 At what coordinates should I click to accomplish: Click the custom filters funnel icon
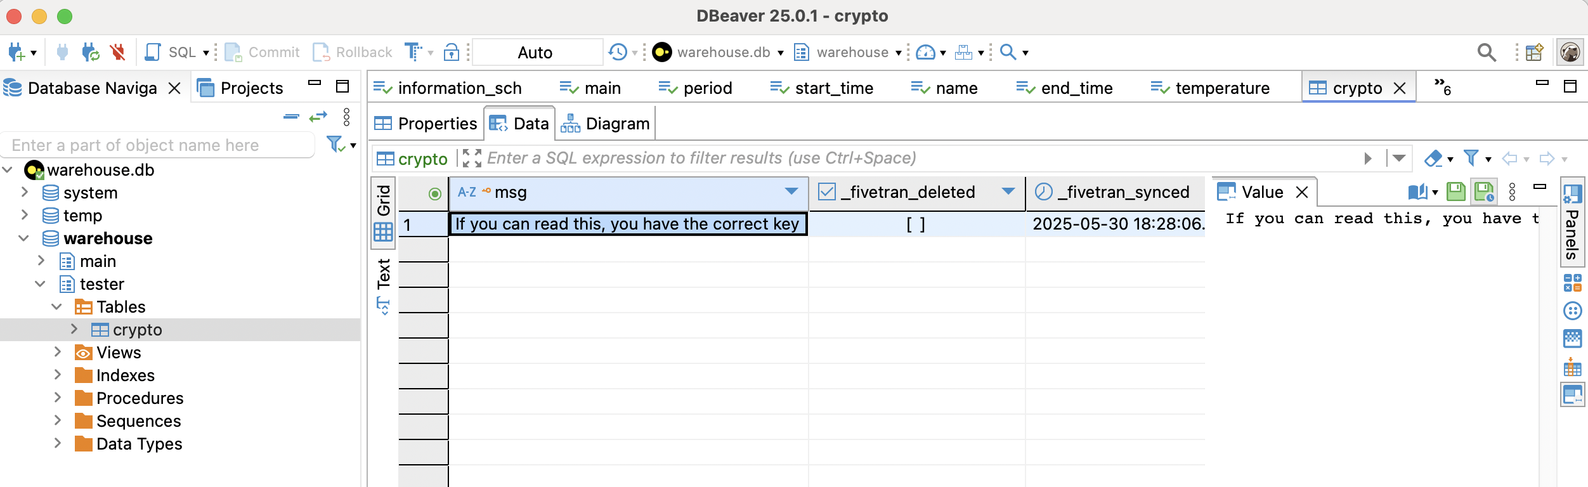tap(1471, 158)
